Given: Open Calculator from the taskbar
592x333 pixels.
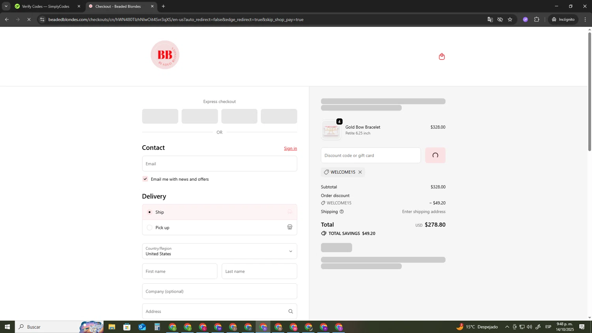Looking at the screenshot, I should pyautogui.click(x=157, y=327).
